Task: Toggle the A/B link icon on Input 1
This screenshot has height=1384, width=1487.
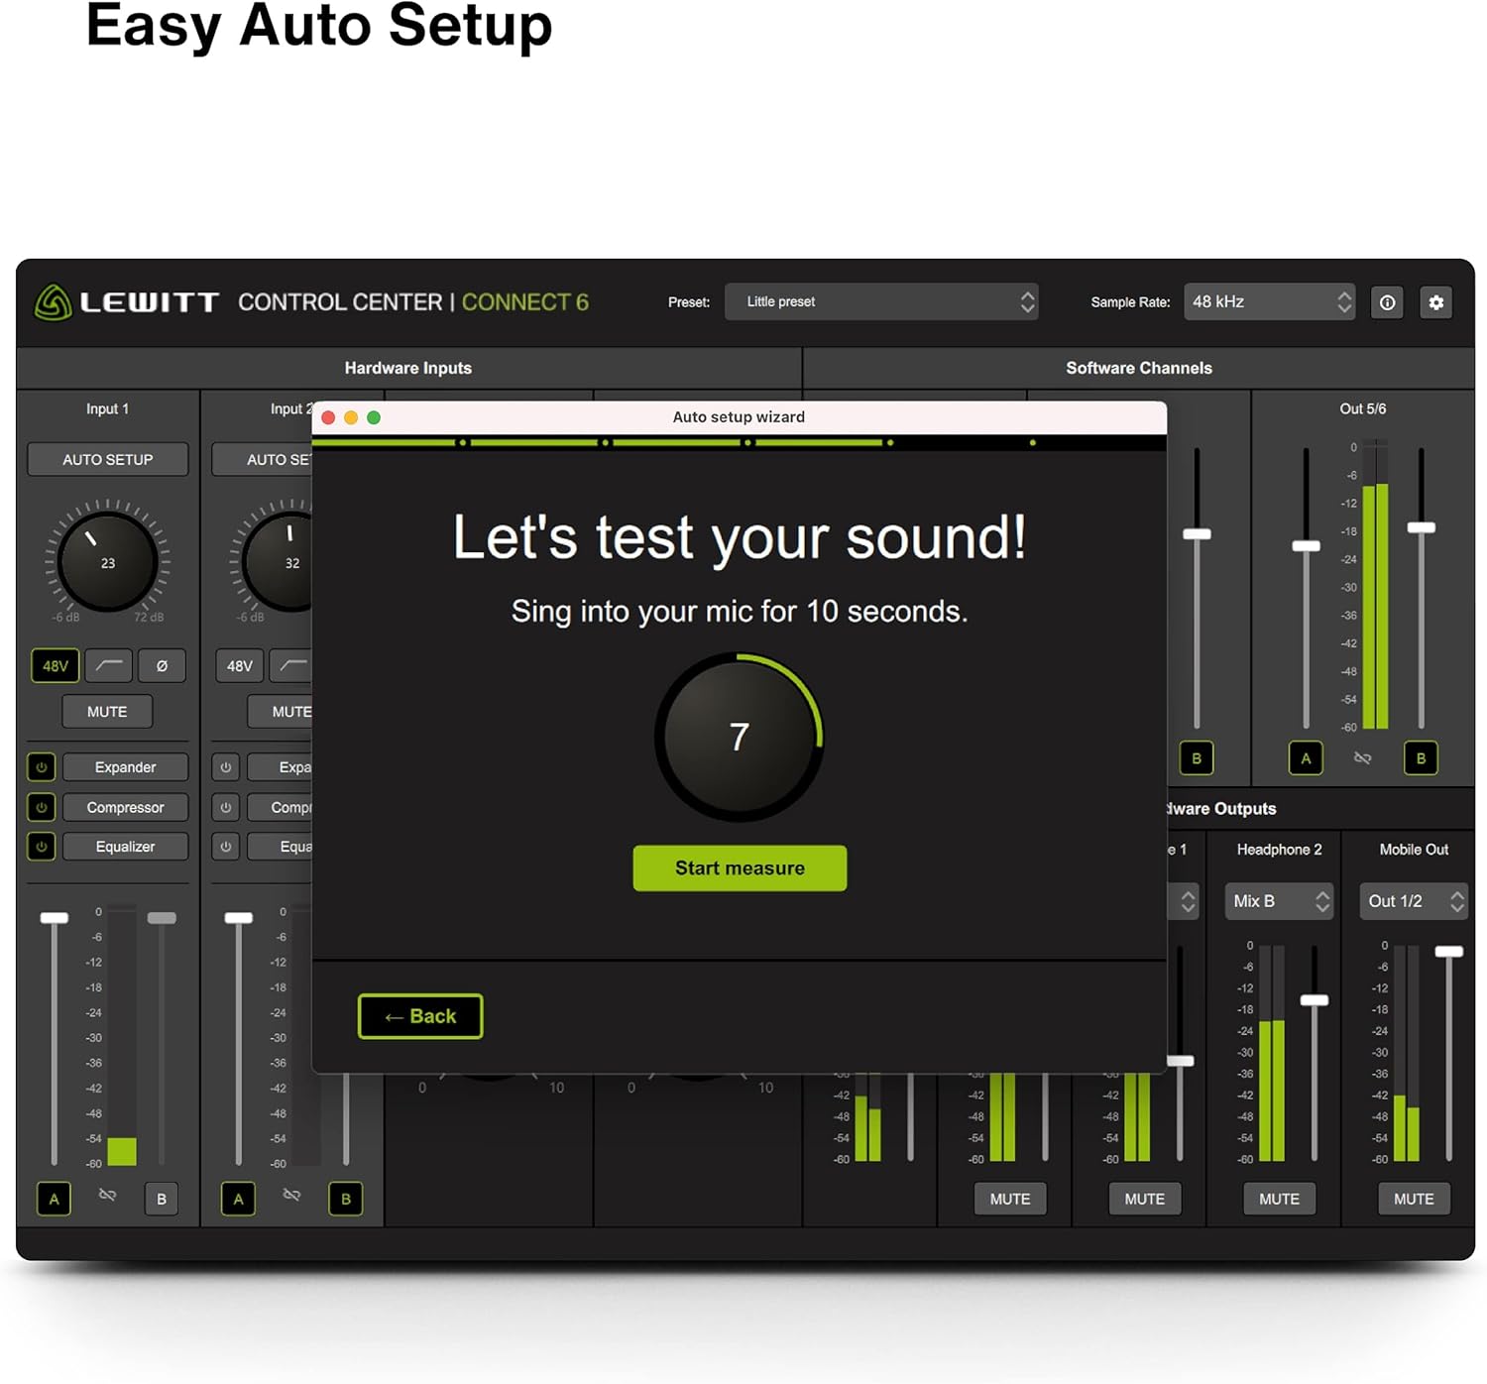Action: 108,1196
